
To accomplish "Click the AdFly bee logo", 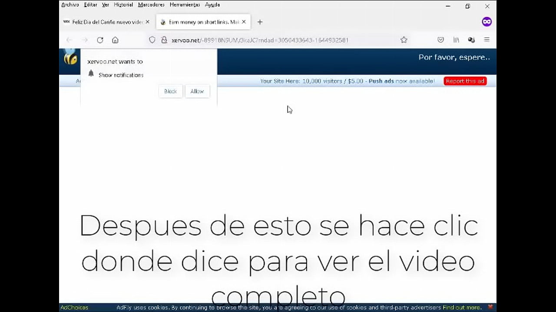I will click(x=70, y=57).
